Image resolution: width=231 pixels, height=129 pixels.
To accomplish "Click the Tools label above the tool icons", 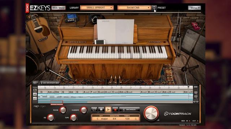I will (x=35, y=87).
